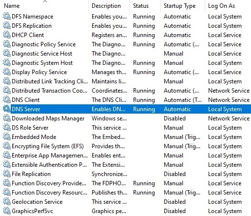Toggle sort arrow above Name column
251x216 pixels.
point(45,1)
